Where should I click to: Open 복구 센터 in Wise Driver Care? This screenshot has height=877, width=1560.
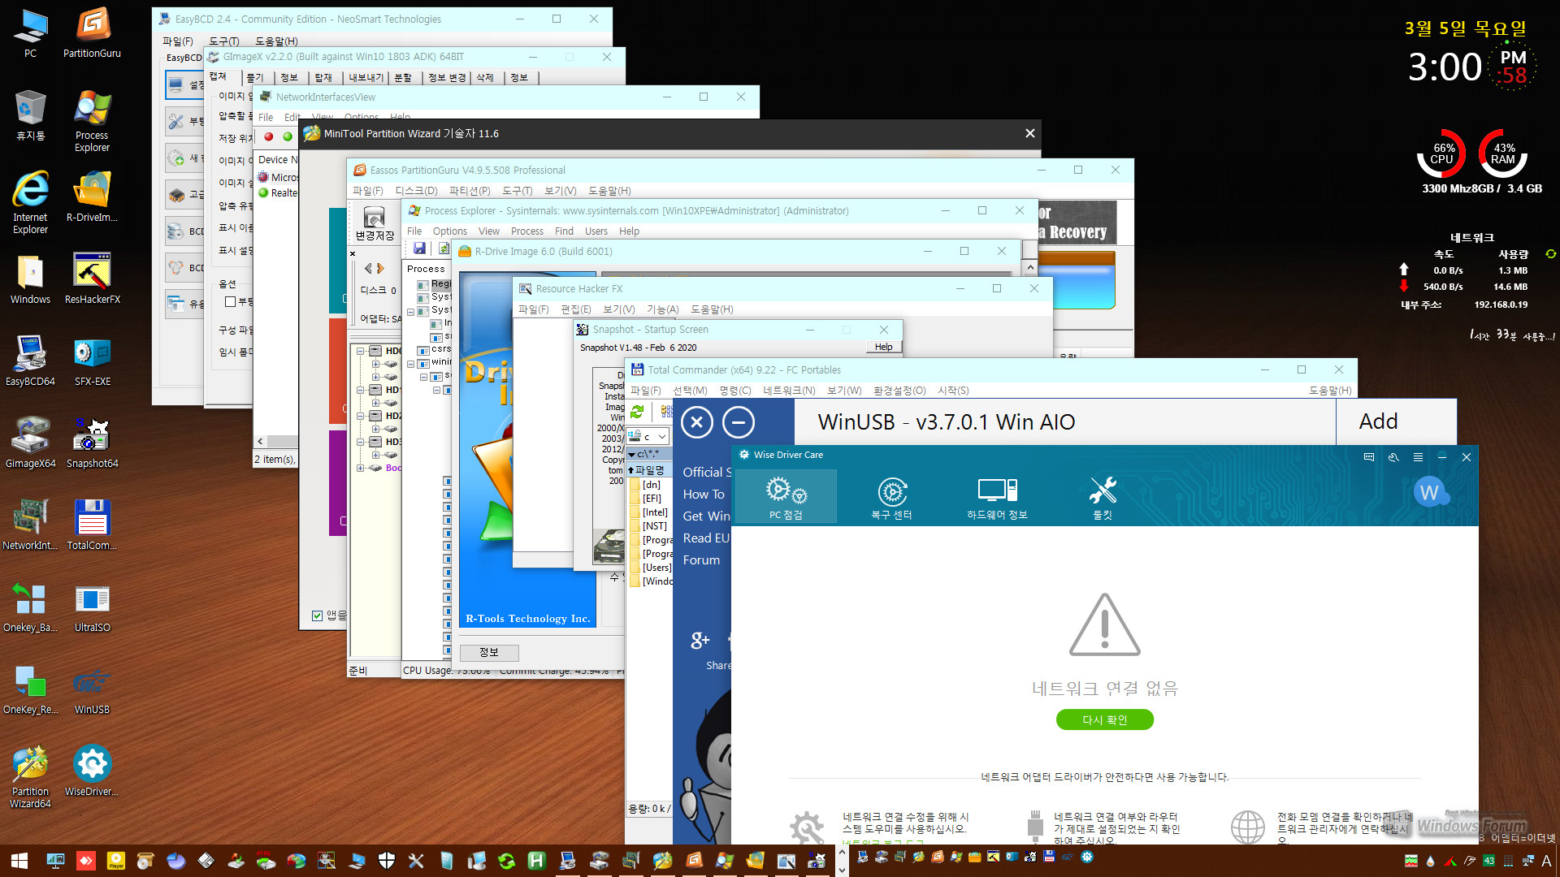tap(892, 498)
